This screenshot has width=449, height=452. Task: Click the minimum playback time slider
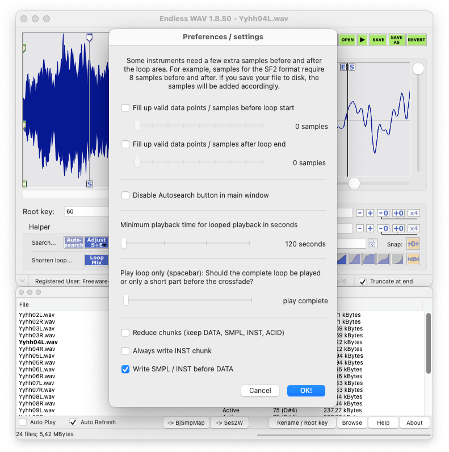tap(185, 243)
